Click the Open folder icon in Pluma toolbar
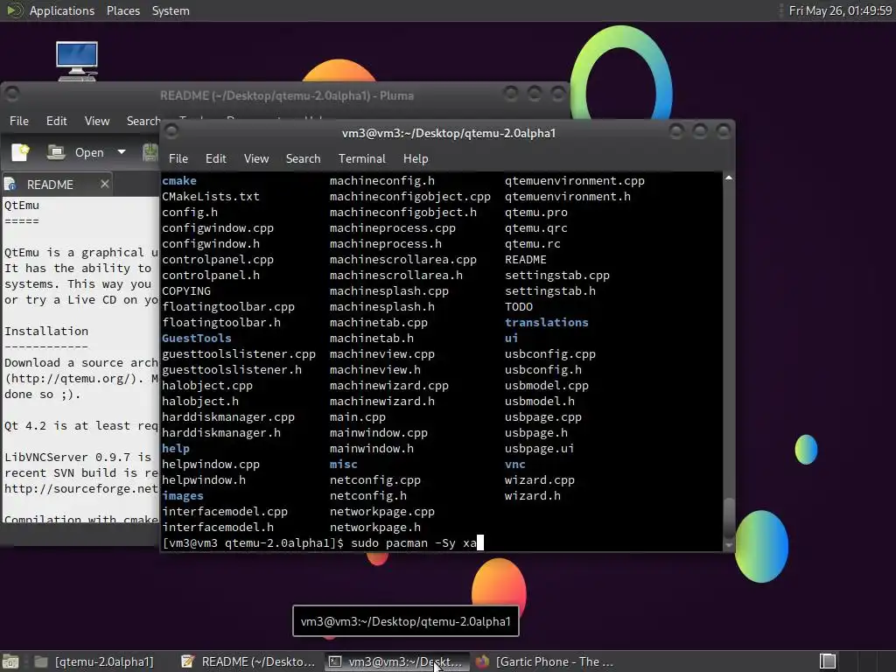Image resolution: width=896 pixels, height=672 pixels. [56, 152]
